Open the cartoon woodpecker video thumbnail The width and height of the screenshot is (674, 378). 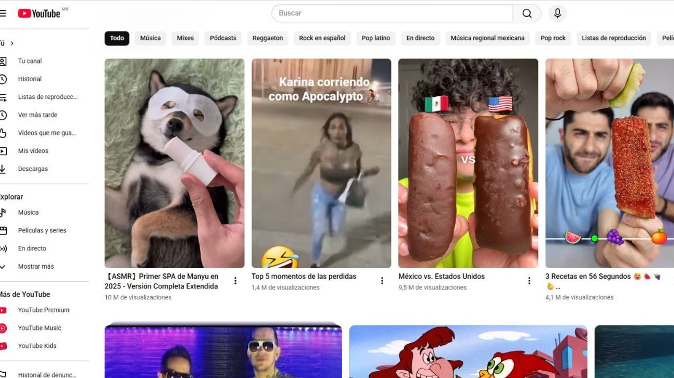[x=468, y=351]
